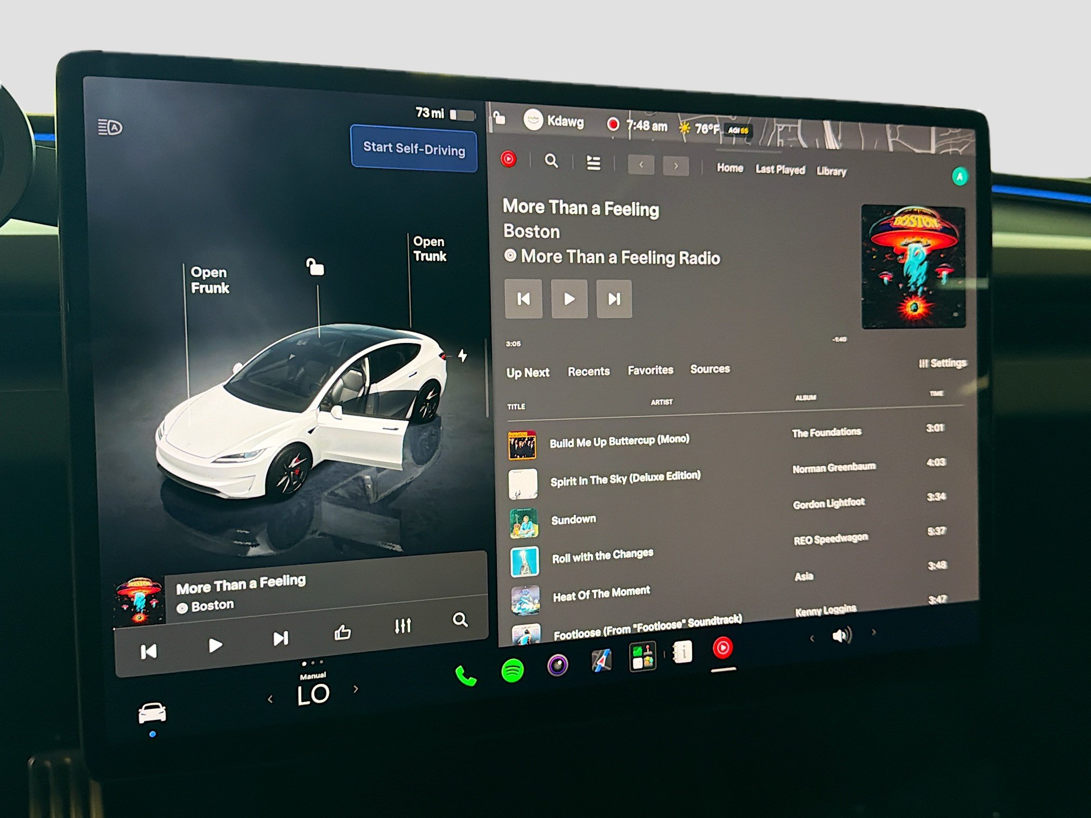The height and width of the screenshot is (818, 1091).
Task: Skip to next track in the main player
Action: point(614,299)
